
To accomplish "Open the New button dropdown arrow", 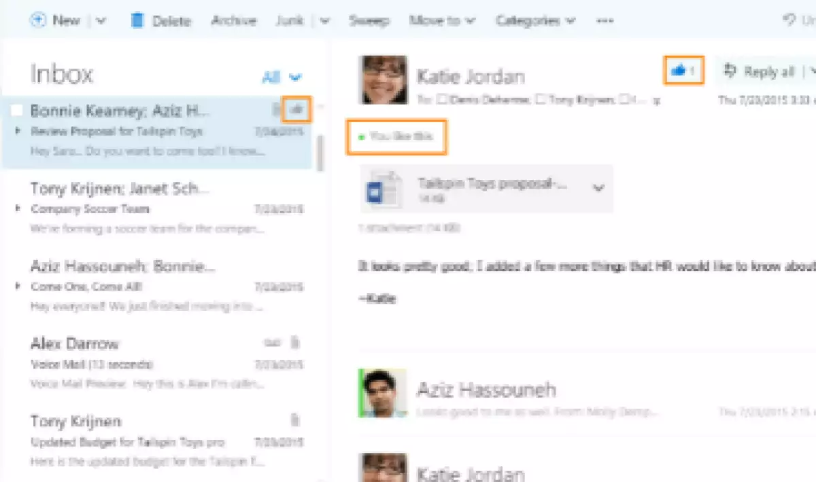I will point(101,20).
